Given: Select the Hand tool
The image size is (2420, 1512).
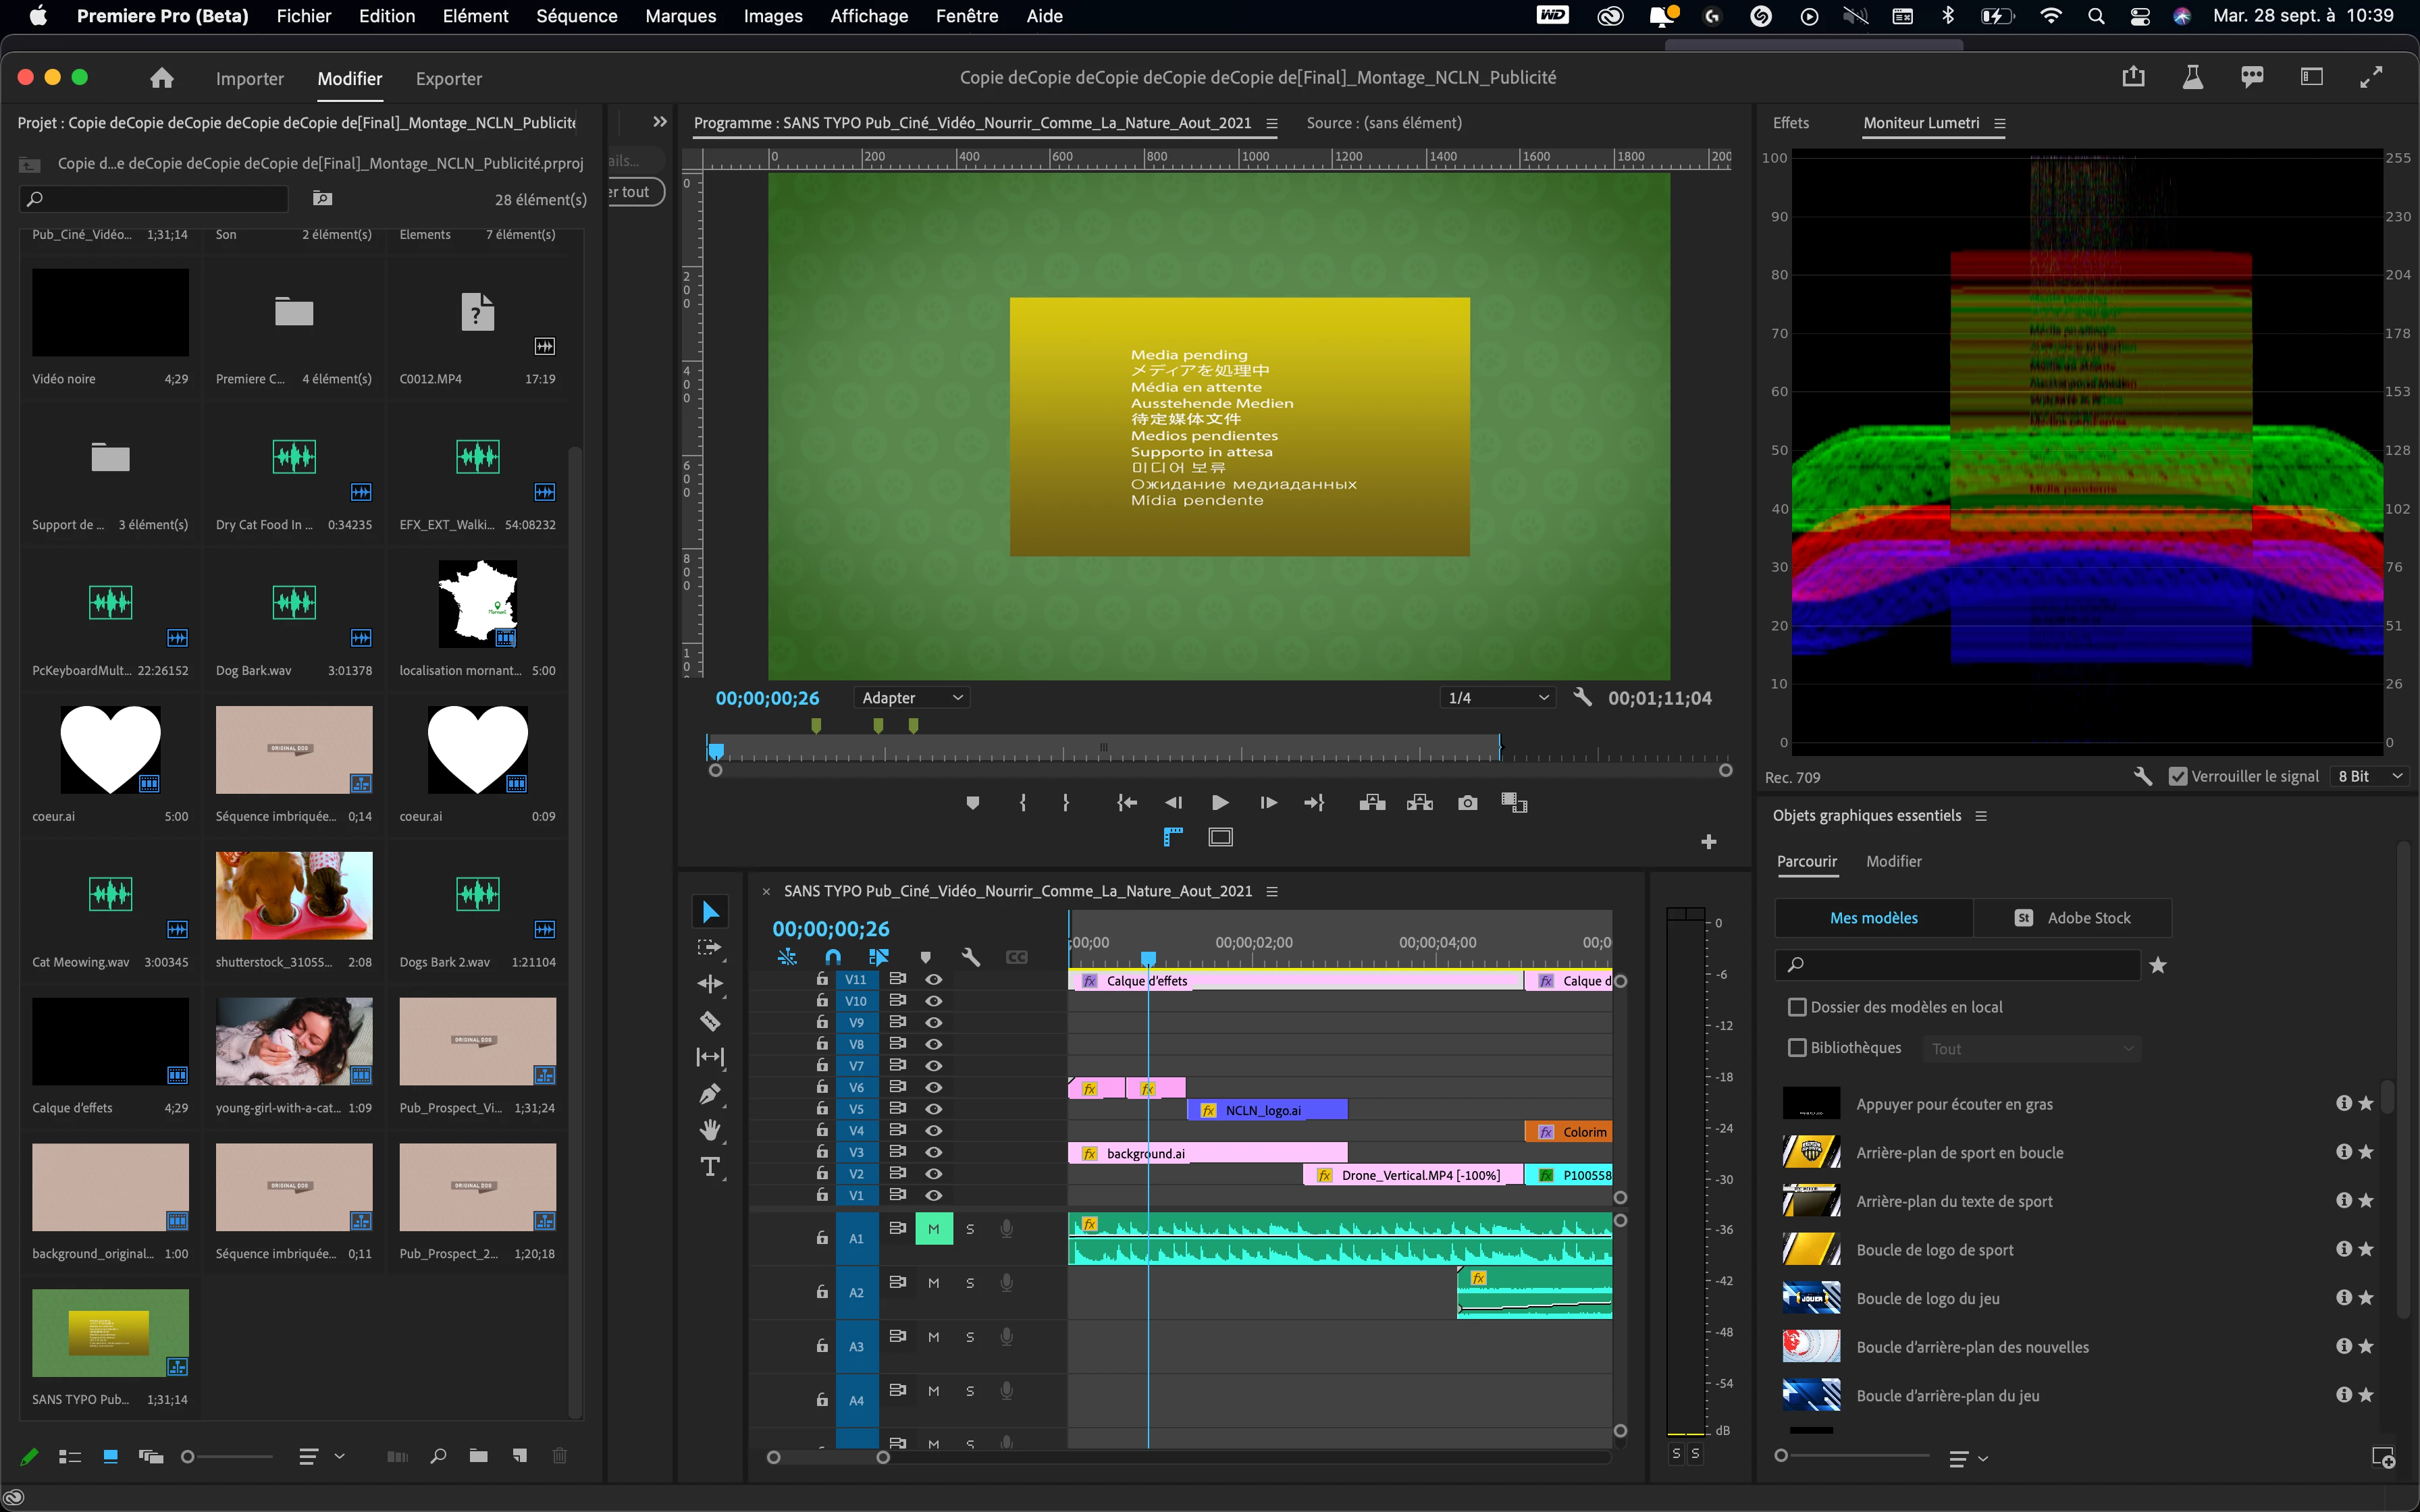Looking at the screenshot, I should [x=710, y=1130].
